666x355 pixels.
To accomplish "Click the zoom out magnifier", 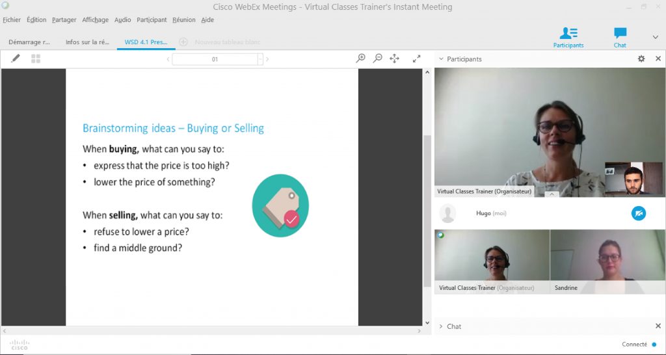I will pyautogui.click(x=378, y=58).
